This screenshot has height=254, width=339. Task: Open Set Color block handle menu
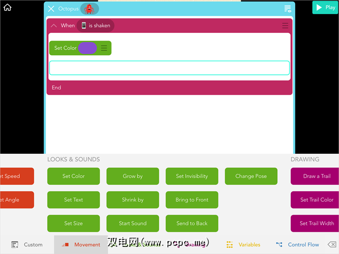click(x=104, y=48)
